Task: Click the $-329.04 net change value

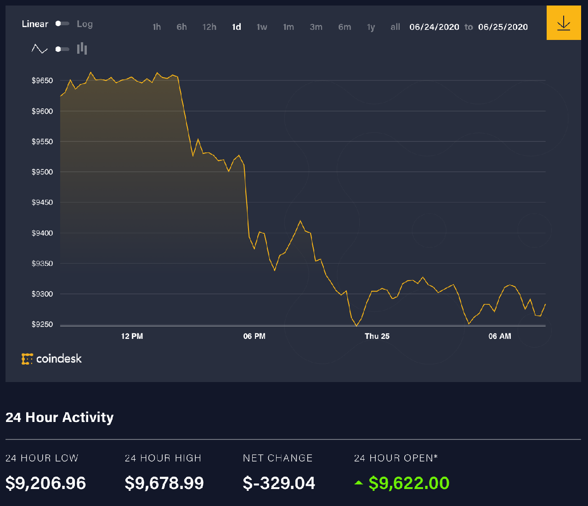Action: click(x=279, y=483)
